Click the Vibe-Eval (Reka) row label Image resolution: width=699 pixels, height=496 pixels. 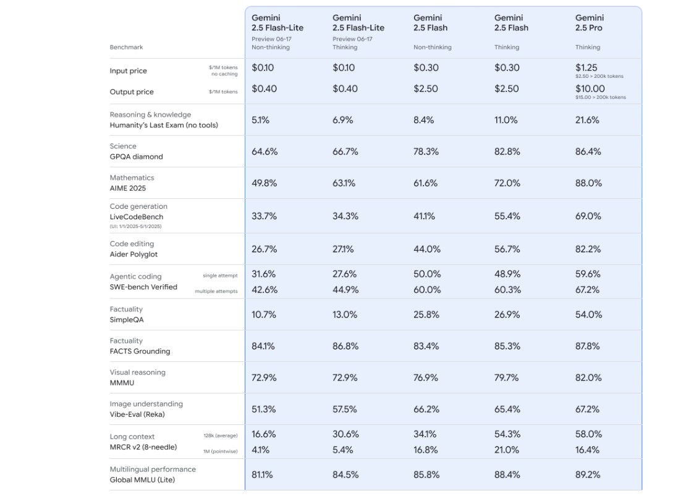(137, 414)
